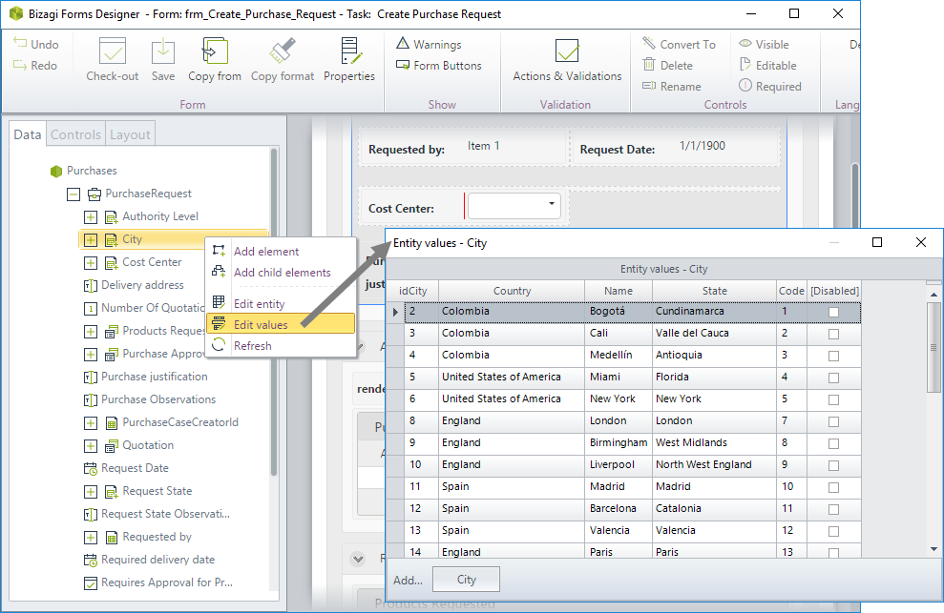944x613 pixels.
Task: Switch to the Layout tab
Action: click(130, 134)
